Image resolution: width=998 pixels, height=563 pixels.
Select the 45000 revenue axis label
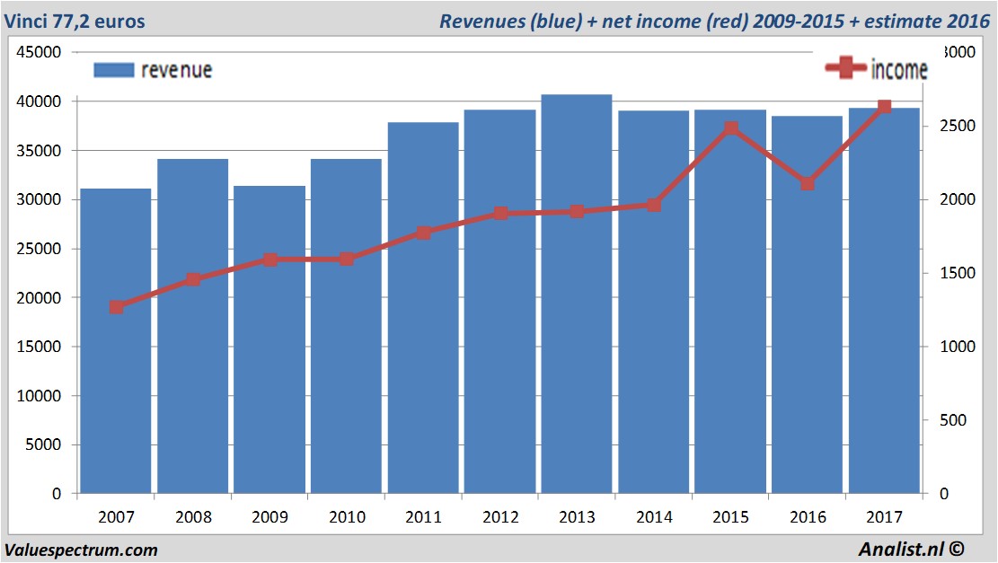click(x=39, y=52)
